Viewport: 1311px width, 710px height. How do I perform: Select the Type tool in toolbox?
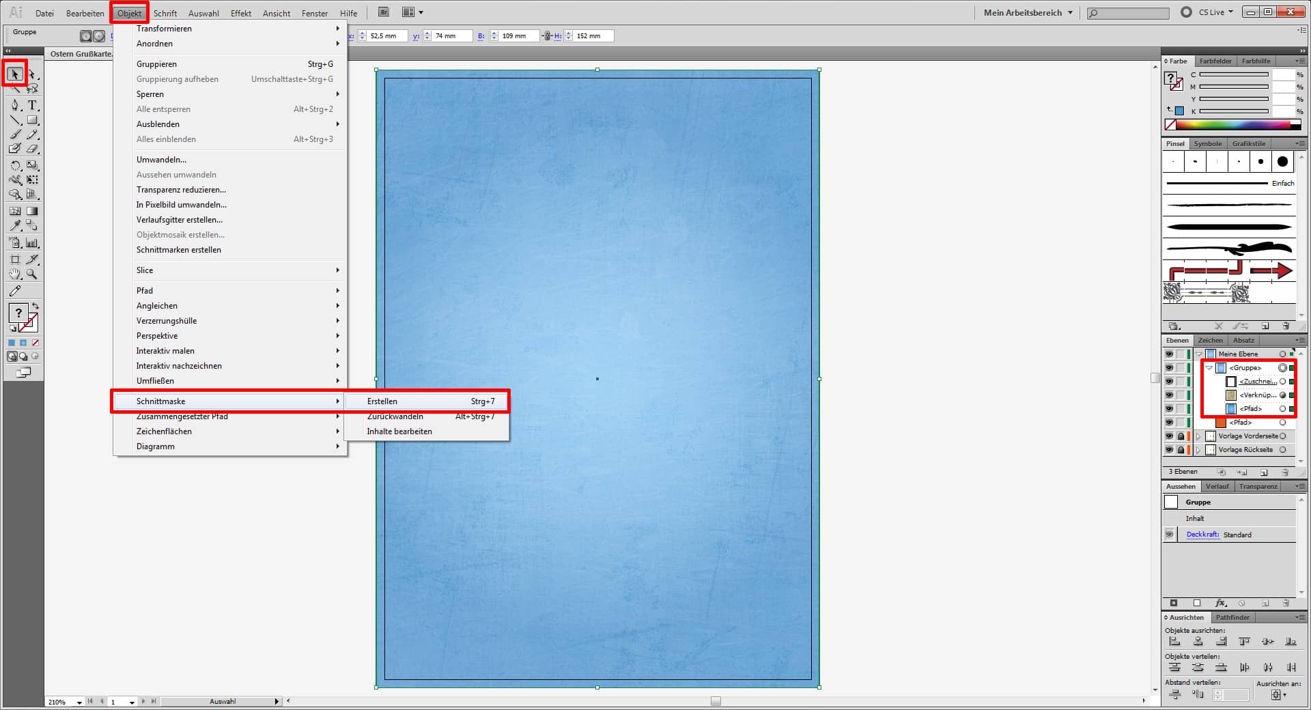[x=32, y=105]
